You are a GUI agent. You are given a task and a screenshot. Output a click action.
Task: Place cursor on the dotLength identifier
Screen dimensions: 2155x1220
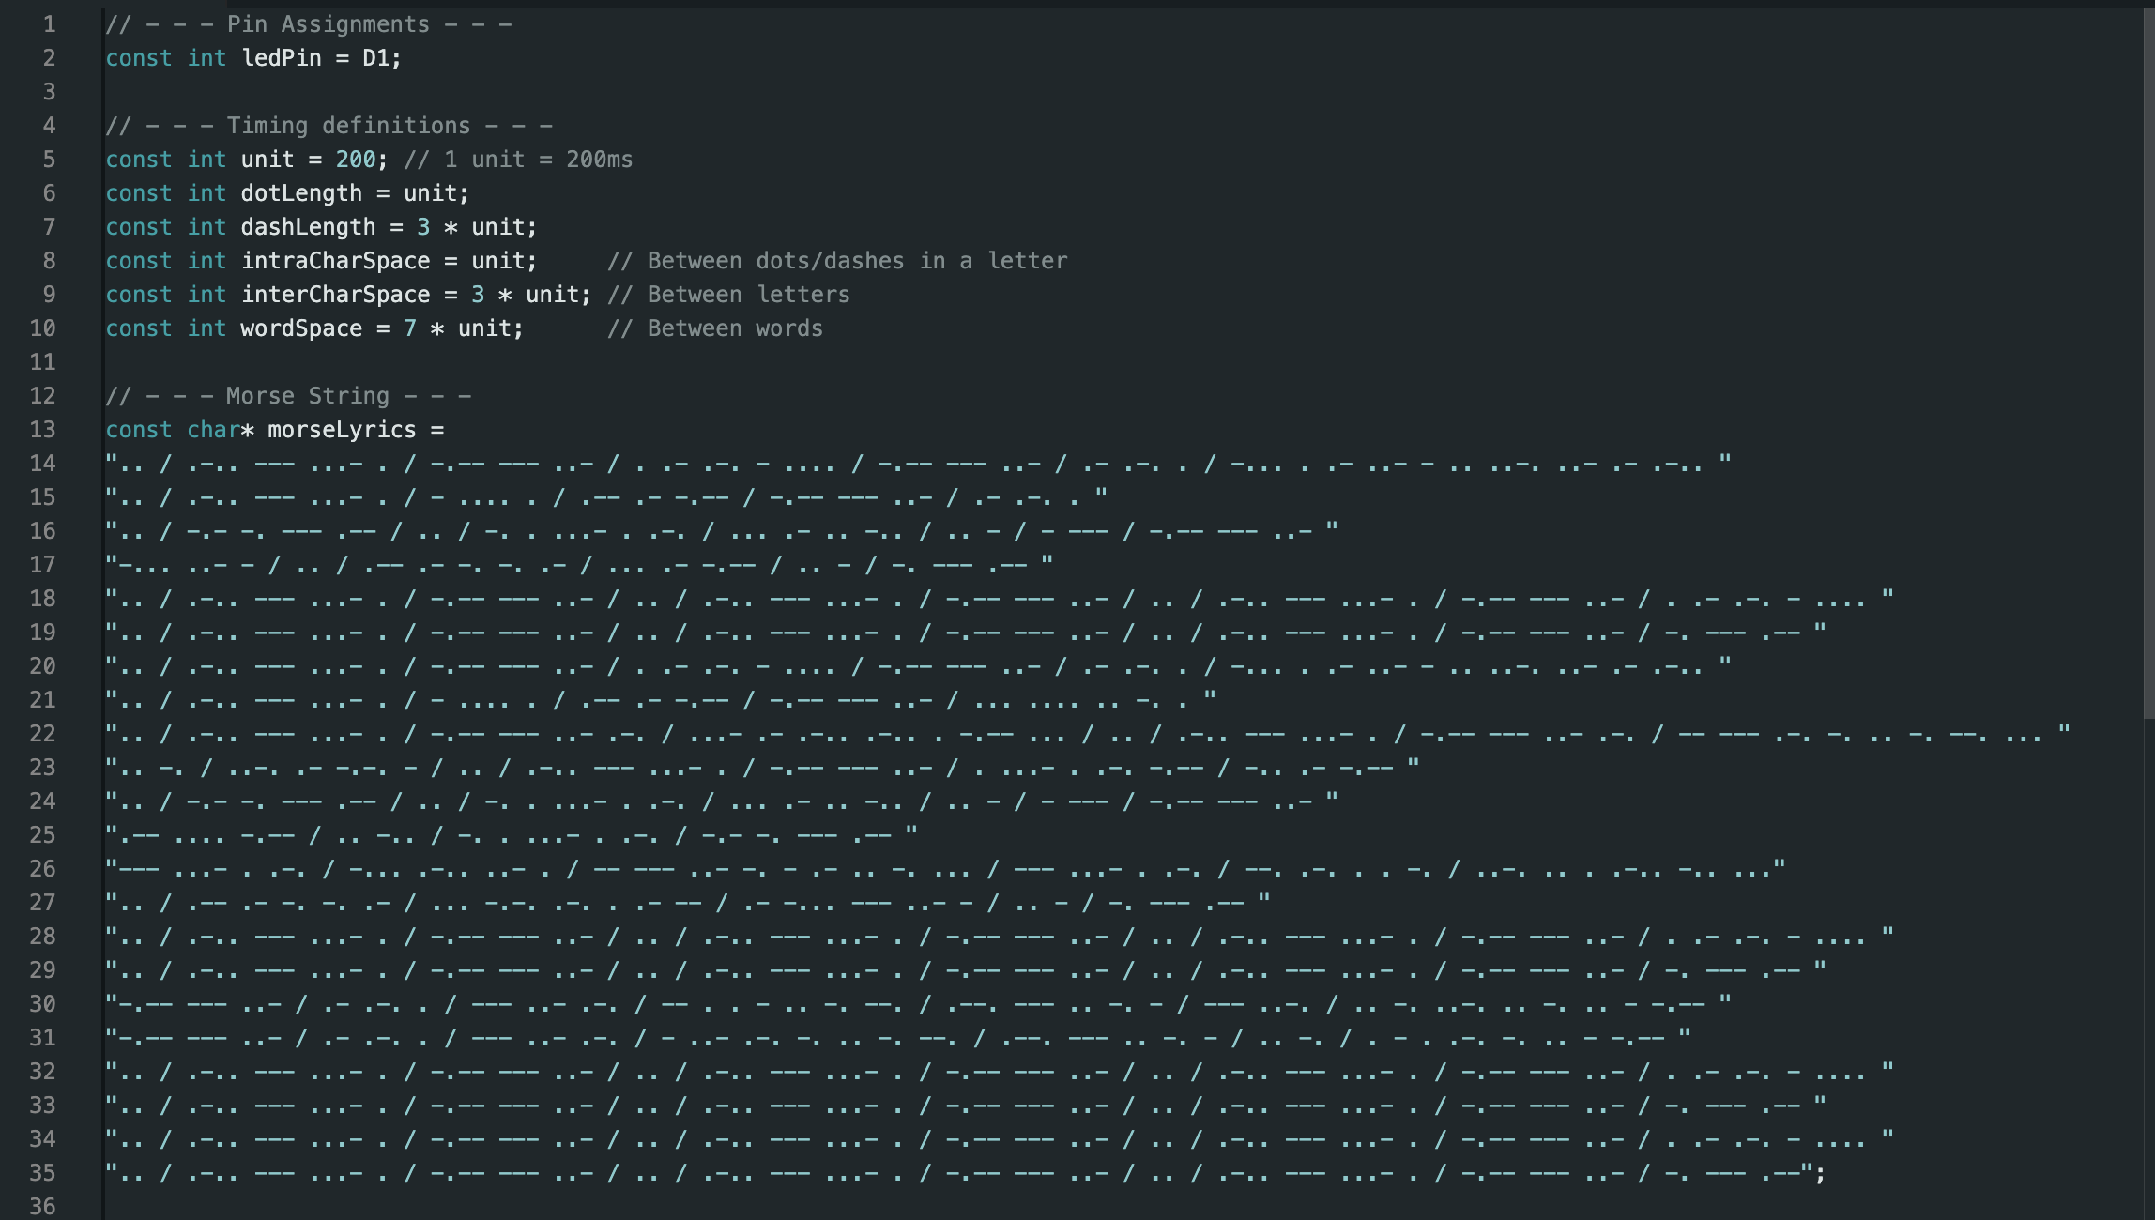tap(300, 193)
